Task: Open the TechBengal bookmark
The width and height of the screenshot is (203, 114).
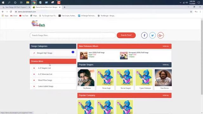Action: (107, 16)
